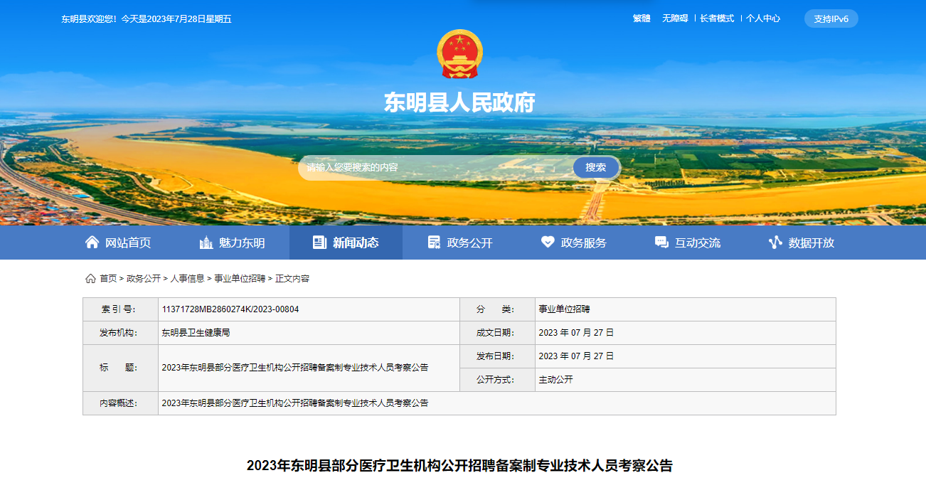926x500 pixels.
Task: Click the national emblem logo
Action: [459, 54]
